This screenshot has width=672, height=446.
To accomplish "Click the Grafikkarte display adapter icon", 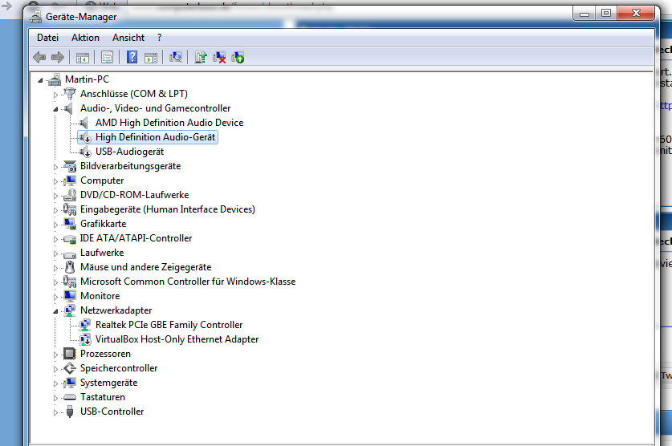I will click(69, 224).
